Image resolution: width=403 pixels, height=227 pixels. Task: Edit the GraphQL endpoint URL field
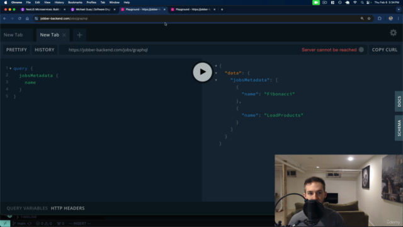click(x=180, y=50)
